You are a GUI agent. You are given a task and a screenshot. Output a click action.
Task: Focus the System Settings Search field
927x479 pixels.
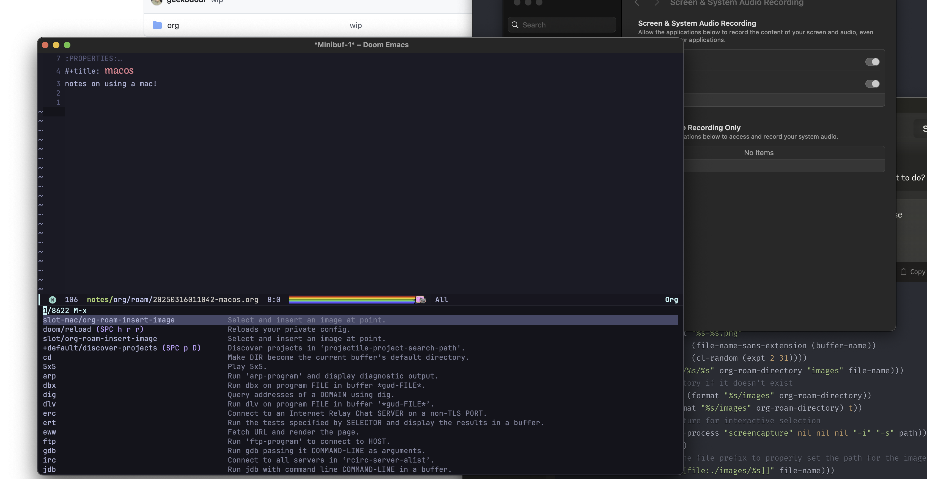(x=567, y=25)
